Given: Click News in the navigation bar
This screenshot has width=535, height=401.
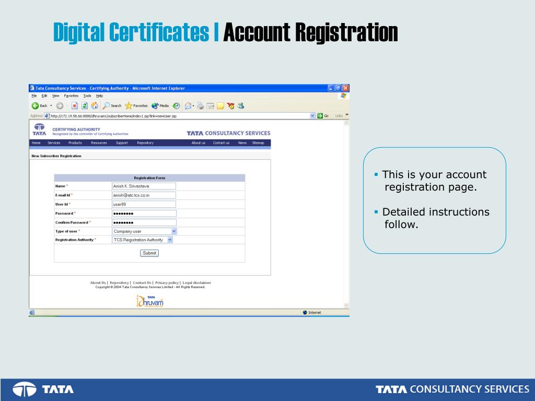Looking at the screenshot, I should tap(242, 143).
